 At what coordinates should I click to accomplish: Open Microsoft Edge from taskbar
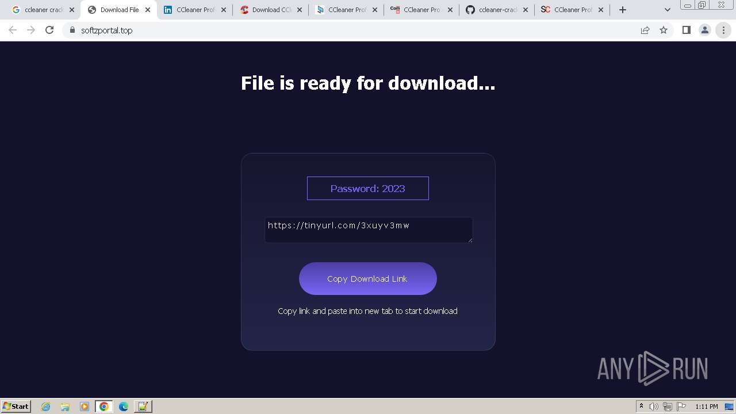point(124,407)
